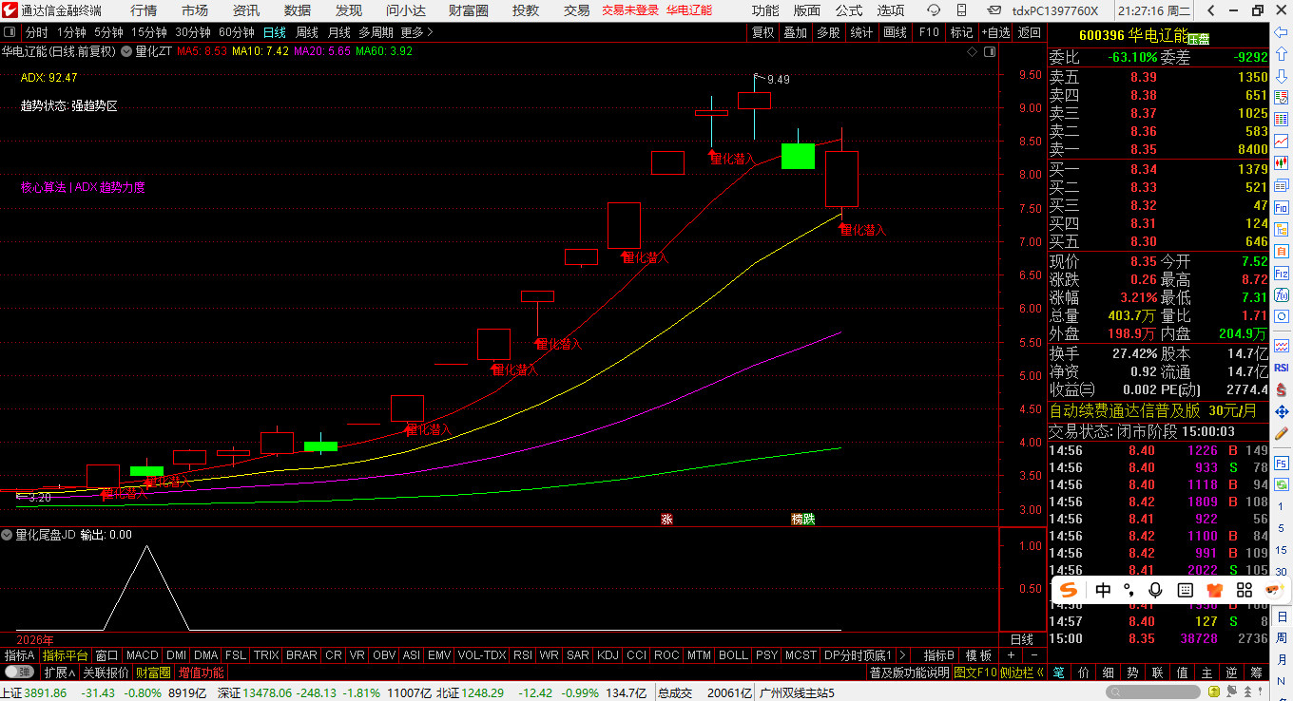The width and height of the screenshot is (1293, 701).
Task: Click the window icon left of 分时
Action: pos(10,32)
